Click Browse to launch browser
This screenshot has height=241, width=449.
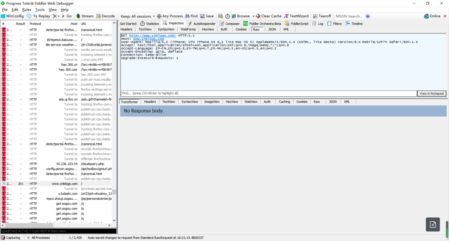click(240, 16)
